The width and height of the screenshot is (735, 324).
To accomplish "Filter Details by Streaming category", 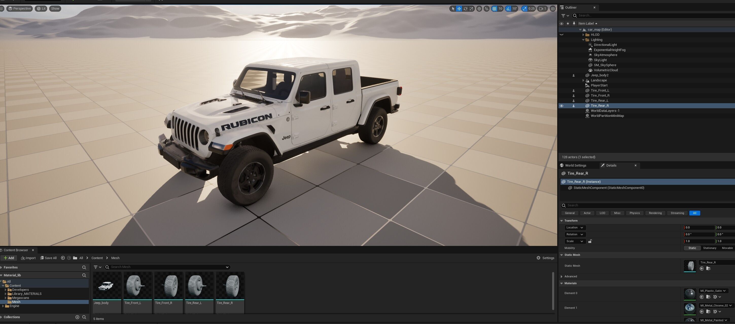I will coord(677,213).
